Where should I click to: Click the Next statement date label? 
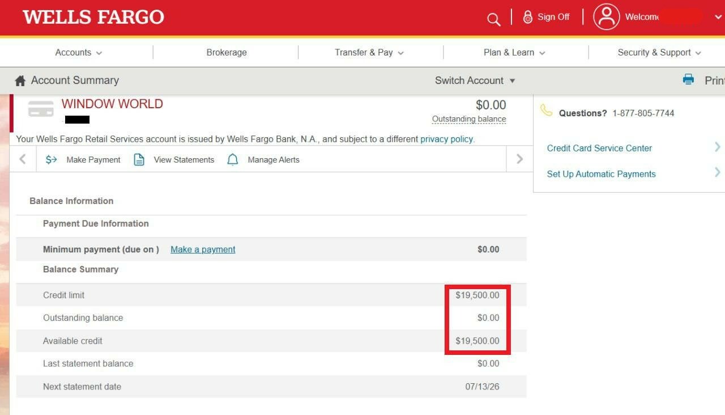pos(82,387)
